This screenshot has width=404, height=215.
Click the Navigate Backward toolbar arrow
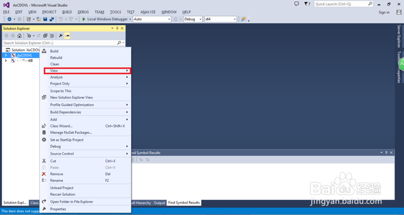pyautogui.click(x=10, y=19)
